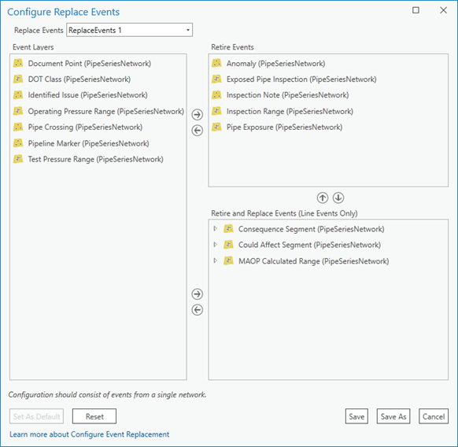Select the Test Pressure Range layer
This screenshot has height=447, width=458.
coord(95,159)
